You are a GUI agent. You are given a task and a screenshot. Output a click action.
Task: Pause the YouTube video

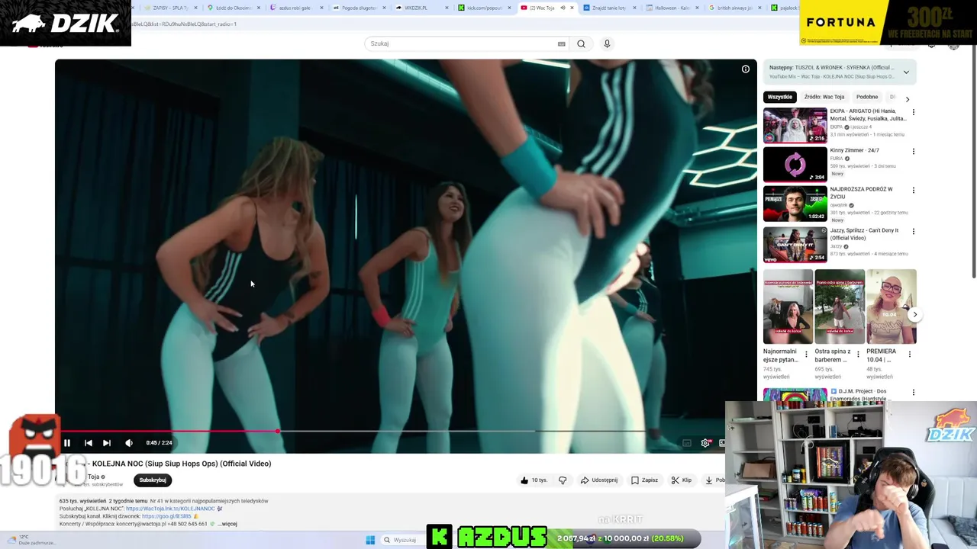coord(67,443)
